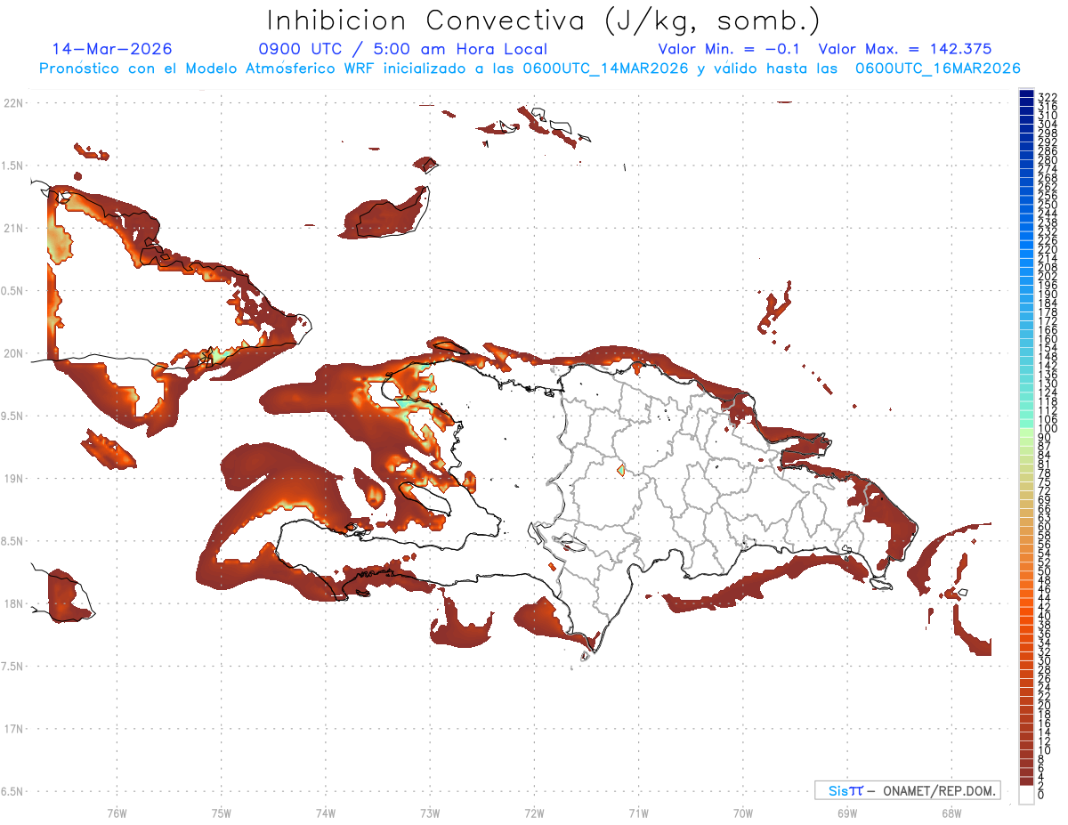The image size is (1068, 825).
Task: Click the '7.5N' latitude label
Action: click(x=12, y=667)
